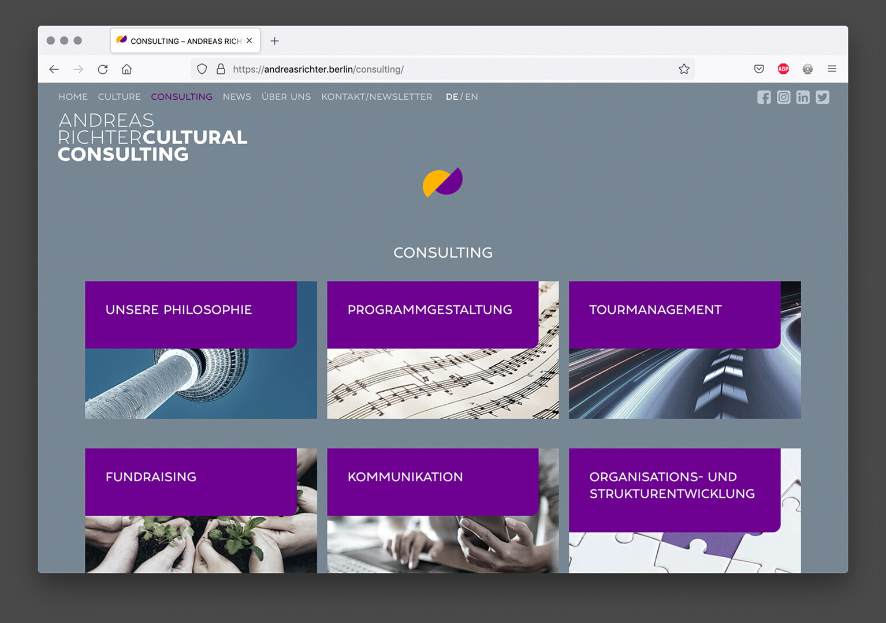
Task: Open the Über Uns menu item
Action: (x=286, y=97)
